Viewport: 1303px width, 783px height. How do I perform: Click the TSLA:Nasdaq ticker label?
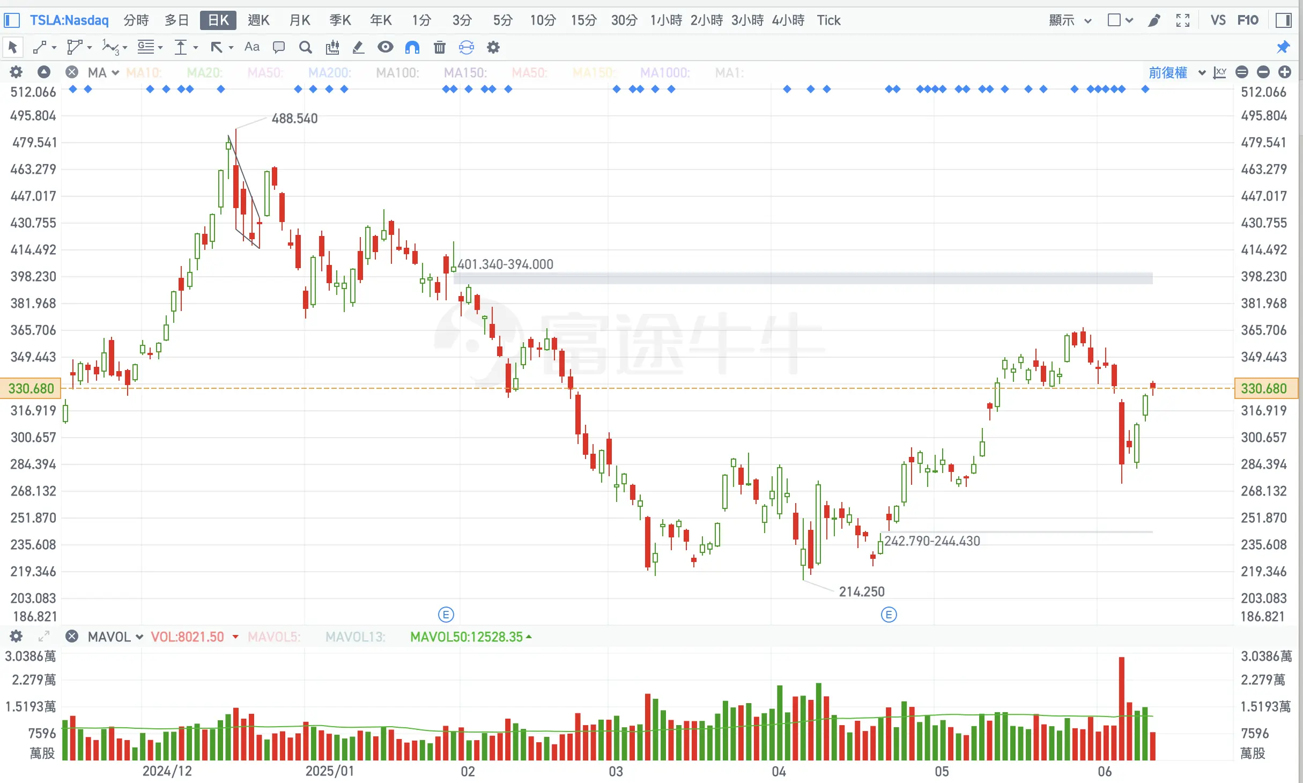point(69,20)
